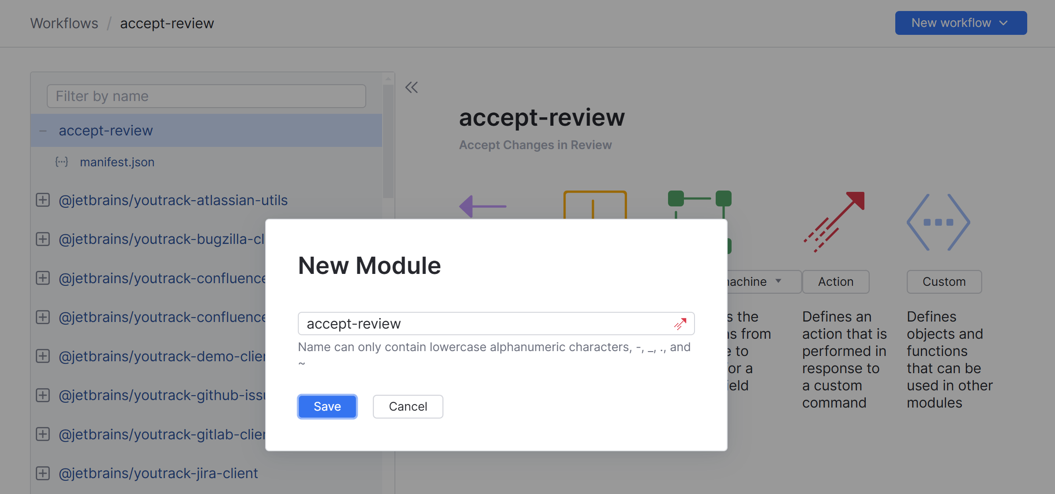The height and width of the screenshot is (494, 1055).
Task: Expand the @jetbrains/youtrack-jira-client package
Action: tap(43, 473)
